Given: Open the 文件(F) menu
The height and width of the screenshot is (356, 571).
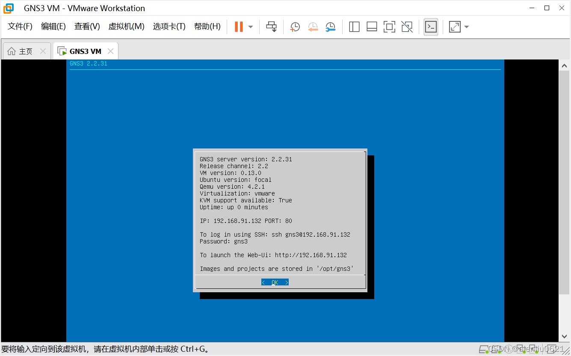Looking at the screenshot, I should point(20,27).
